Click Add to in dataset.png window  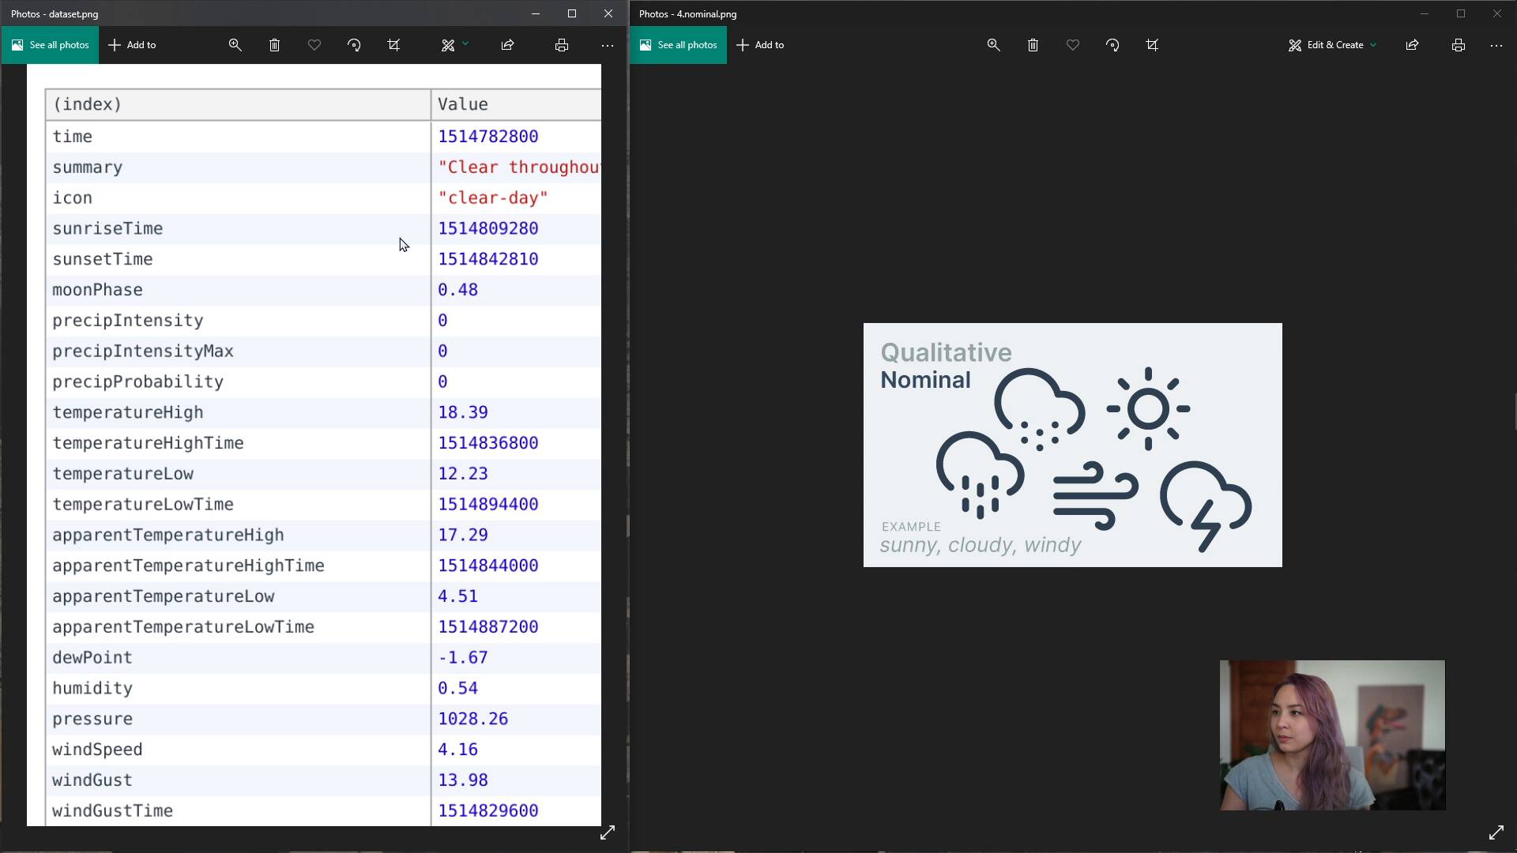pos(132,45)
